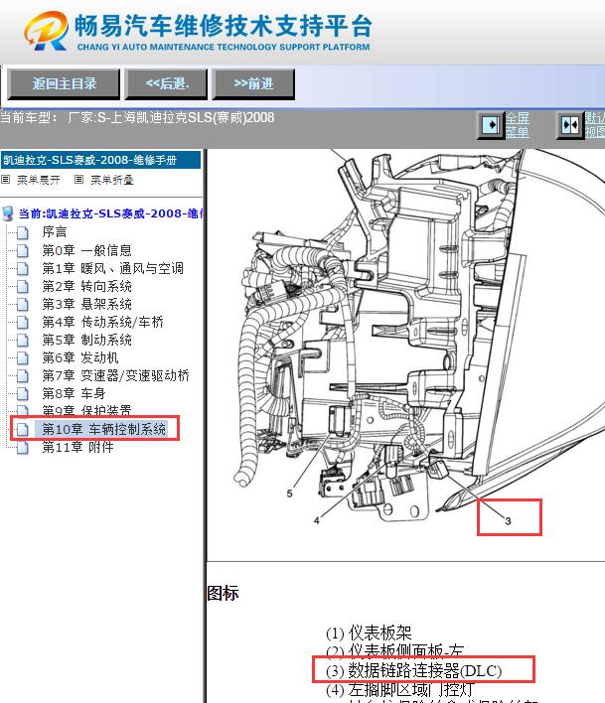Click the 返回主目录 button
605x703 pixels.
click(64, 83)
